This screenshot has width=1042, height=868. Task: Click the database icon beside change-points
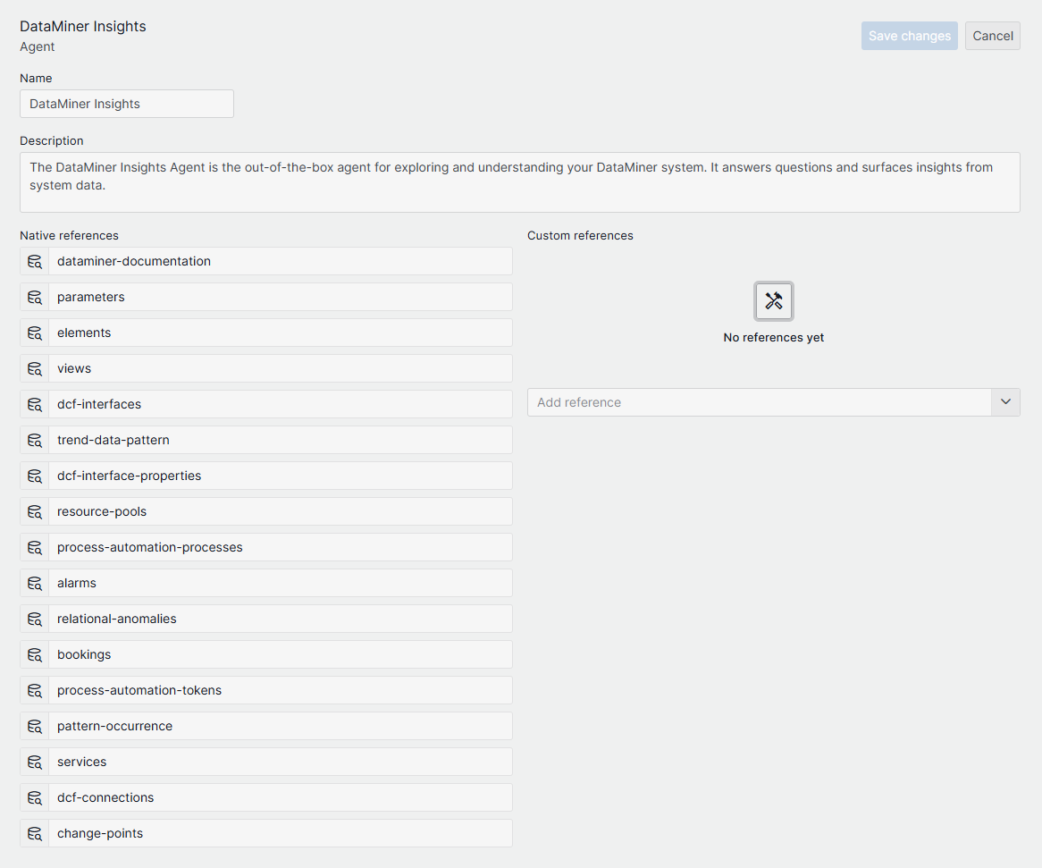click(35, 833)
